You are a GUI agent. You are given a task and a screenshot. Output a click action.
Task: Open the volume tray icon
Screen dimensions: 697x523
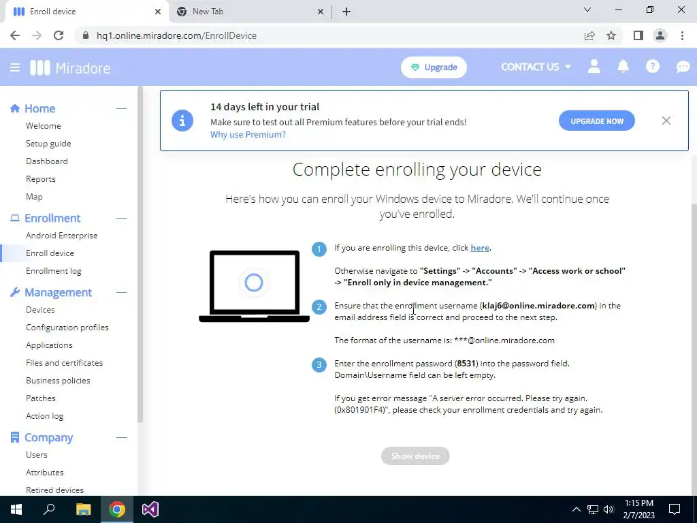point(609,509)
